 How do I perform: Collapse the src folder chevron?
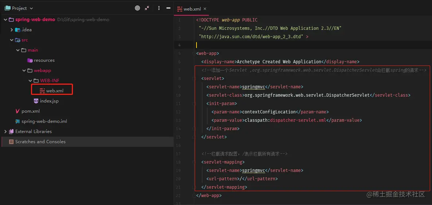pyautogui.click(x=12, y=40)
